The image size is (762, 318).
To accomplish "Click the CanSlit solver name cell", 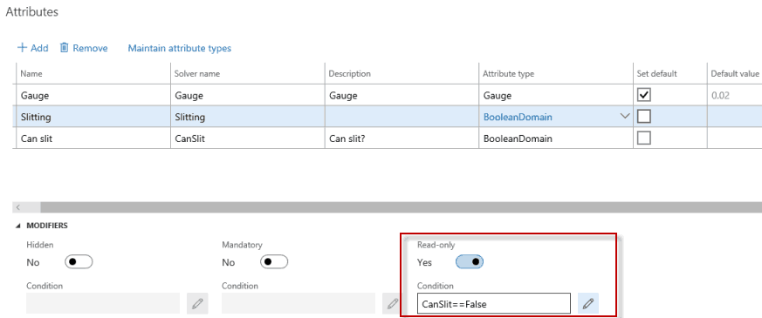I will click(247, 139).
